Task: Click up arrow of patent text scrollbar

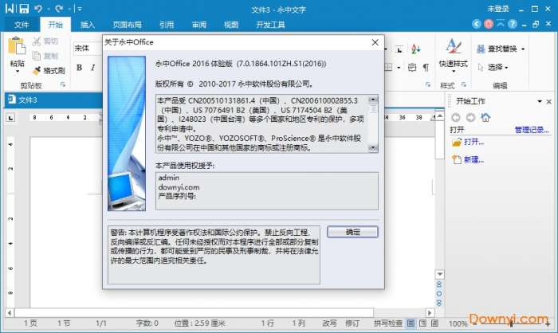Action: (x=373, y=100)
